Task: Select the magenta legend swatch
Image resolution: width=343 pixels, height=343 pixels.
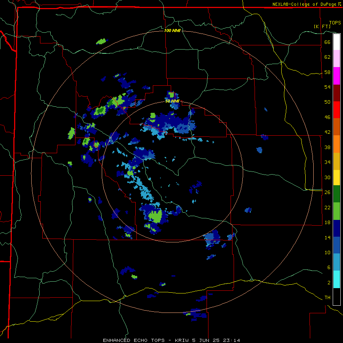Action: (337, 76)
